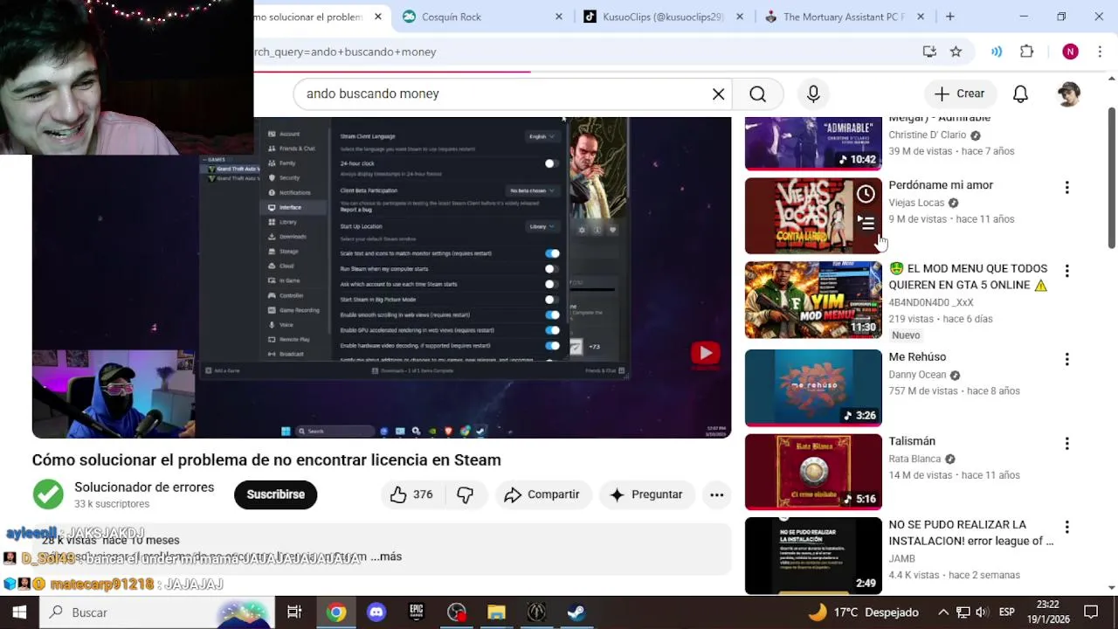Open options menu for Me Rehúso
This screenshot has width=1118, height=629.
pos(1066,359)
